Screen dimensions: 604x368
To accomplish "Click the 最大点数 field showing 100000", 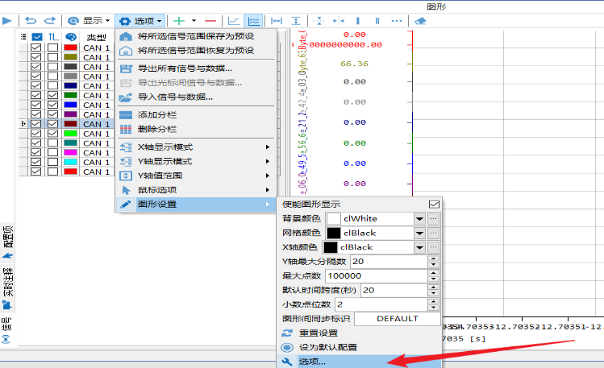I will tap(377, 275).
